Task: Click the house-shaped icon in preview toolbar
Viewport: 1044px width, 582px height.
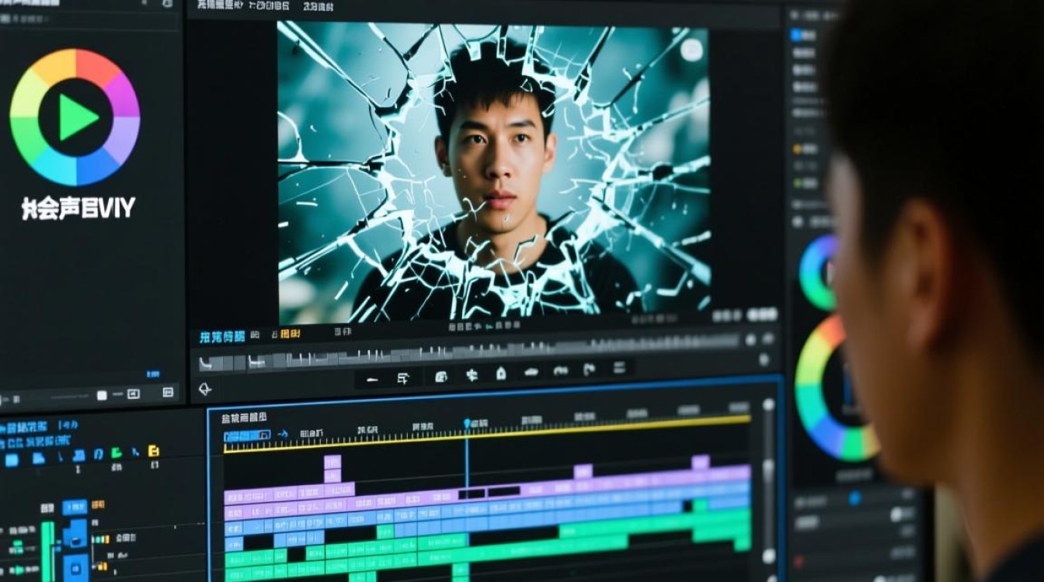Action: [501, 373]
